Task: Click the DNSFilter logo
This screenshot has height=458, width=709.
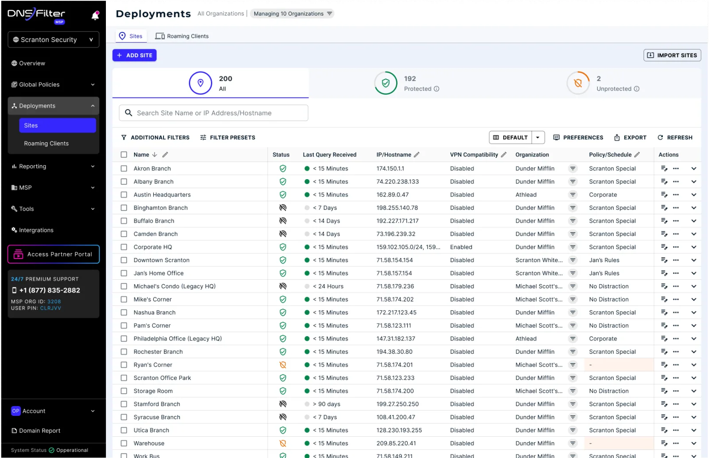Action: point(36,15)
